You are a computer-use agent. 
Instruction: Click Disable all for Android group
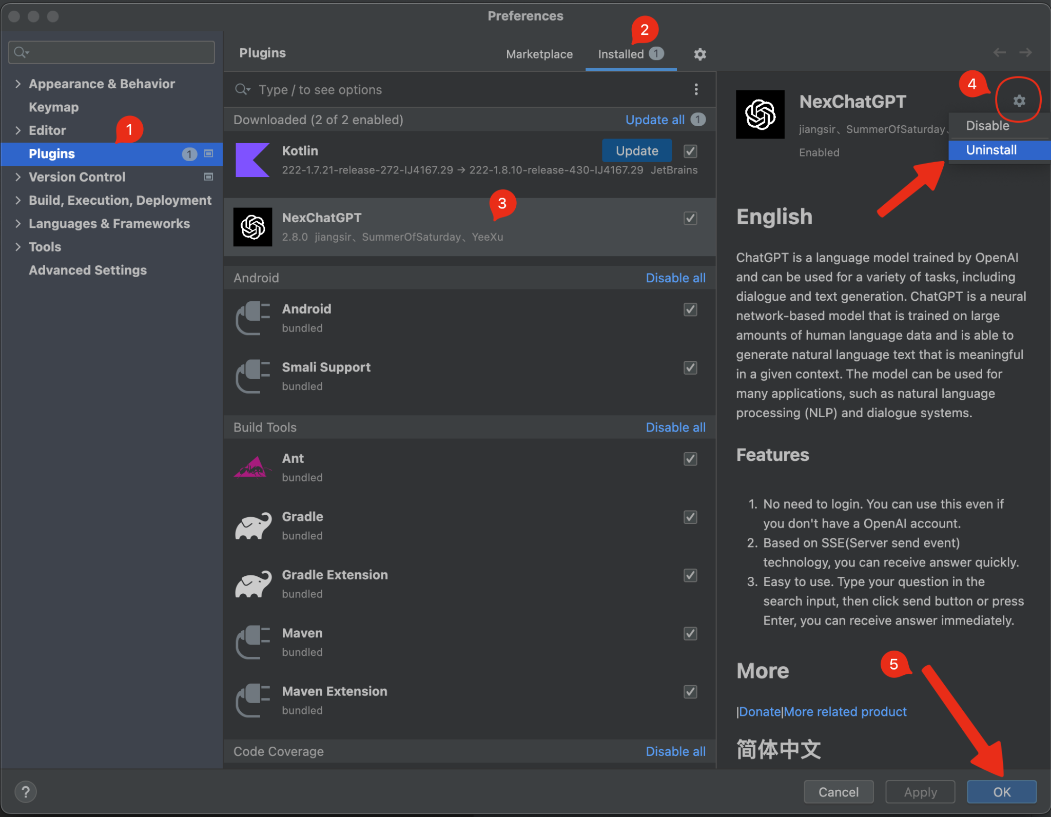pyautogui.click(x=675, y=278)
